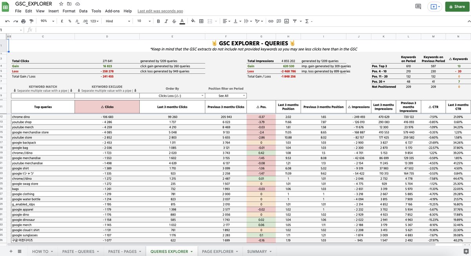
Task: Switch to the PASTE - QUERIES tab
Action: (80, 251)
